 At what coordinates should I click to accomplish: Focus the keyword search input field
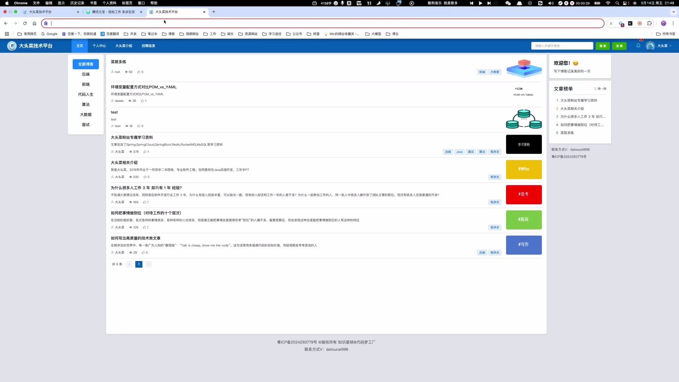pyautogui.click(x=562, y=46)
